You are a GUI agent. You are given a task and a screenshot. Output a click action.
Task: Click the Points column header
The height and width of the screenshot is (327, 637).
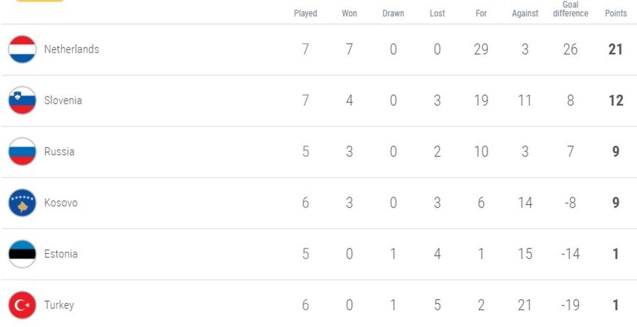(616, 14)
